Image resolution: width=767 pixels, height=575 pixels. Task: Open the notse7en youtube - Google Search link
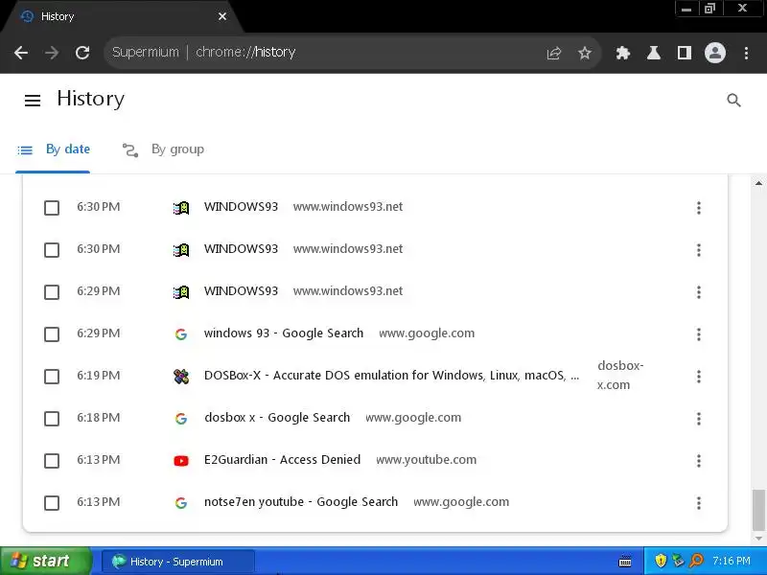pos(301,502)
